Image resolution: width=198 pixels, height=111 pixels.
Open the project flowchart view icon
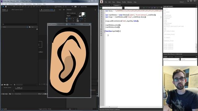[x=37, y=29]
